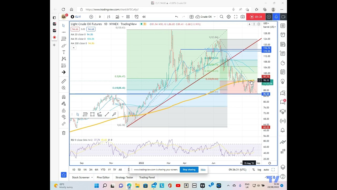Click the add symbol compare plus button

coord(91,17)
